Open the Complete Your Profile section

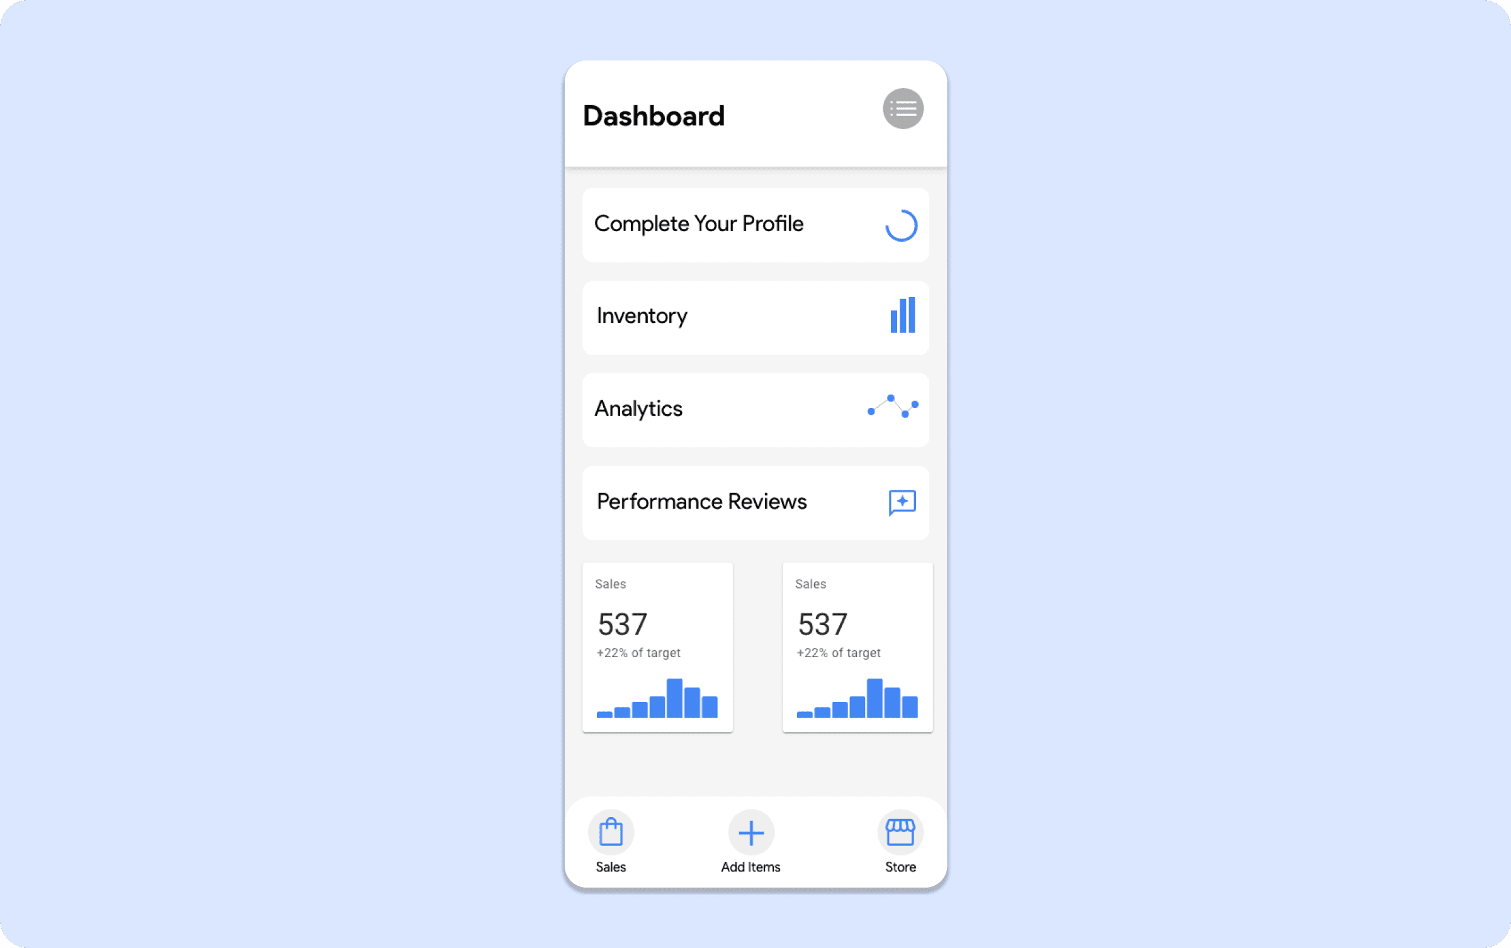[x=754, y=223]
